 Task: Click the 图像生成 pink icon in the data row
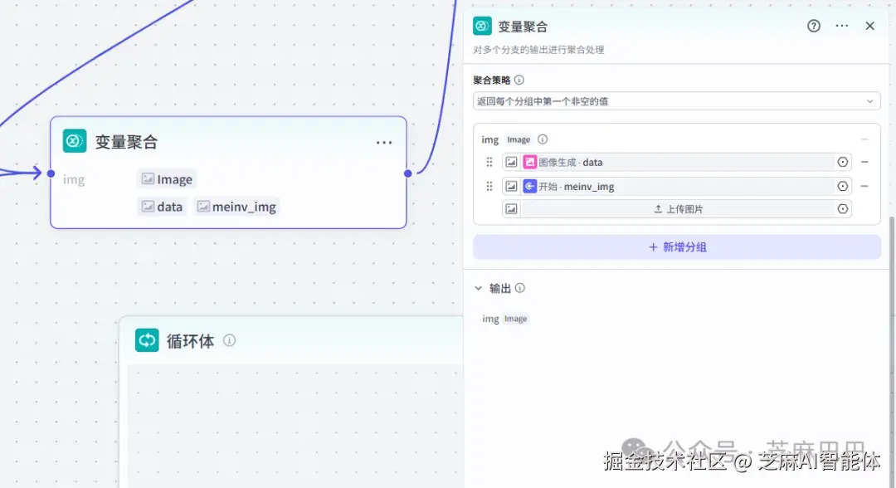coord(529,162)
